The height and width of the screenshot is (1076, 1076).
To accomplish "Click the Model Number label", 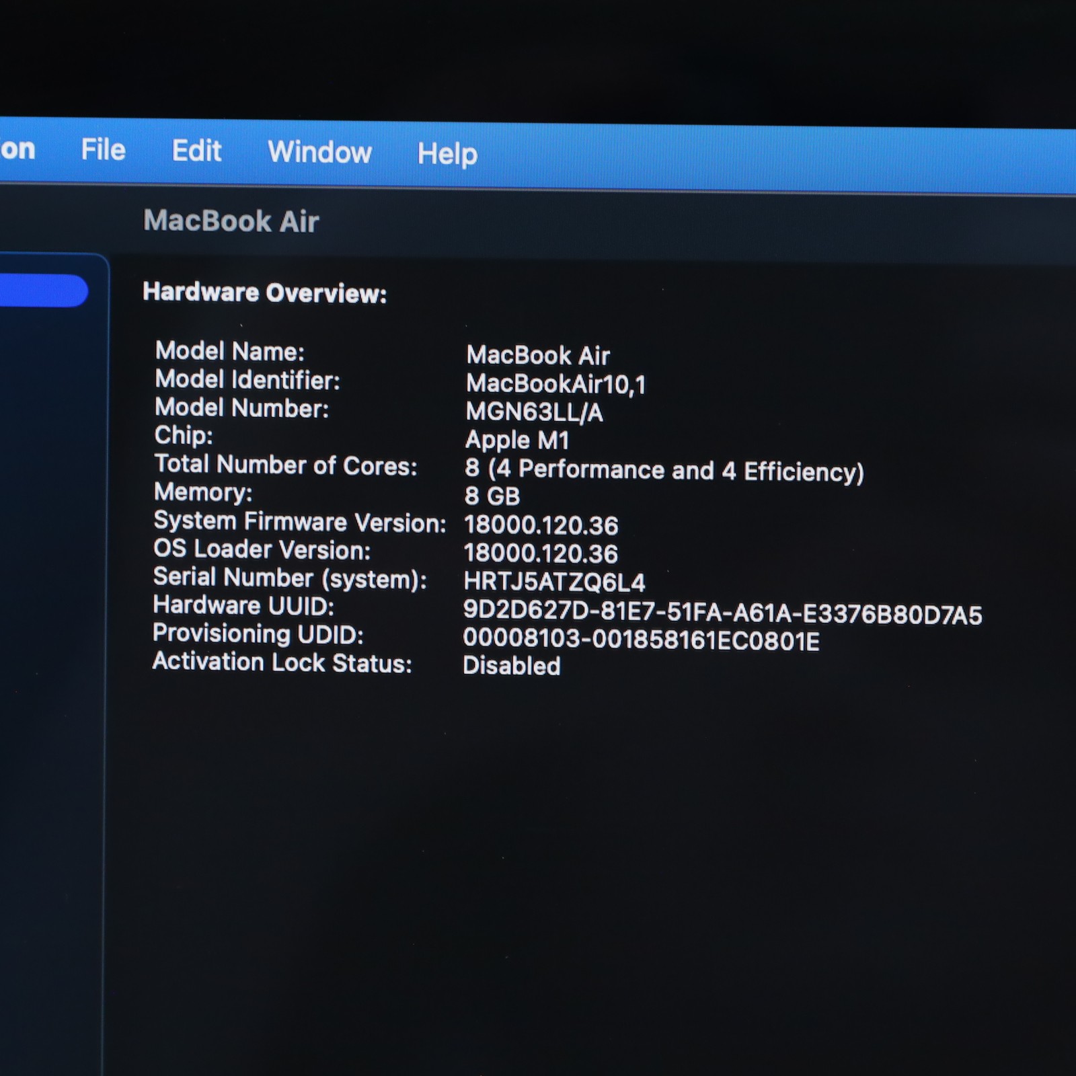I will [x=241, y=408].
